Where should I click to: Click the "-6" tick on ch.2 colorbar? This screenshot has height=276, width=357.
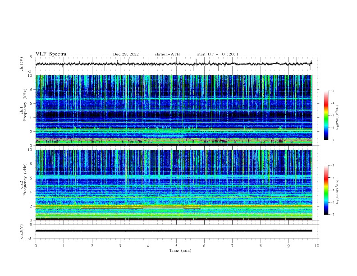pos(333,202)
